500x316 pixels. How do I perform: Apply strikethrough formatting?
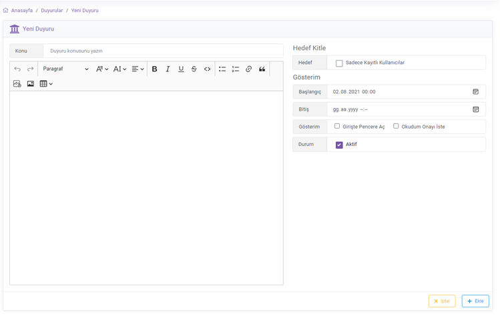[194, 69]
